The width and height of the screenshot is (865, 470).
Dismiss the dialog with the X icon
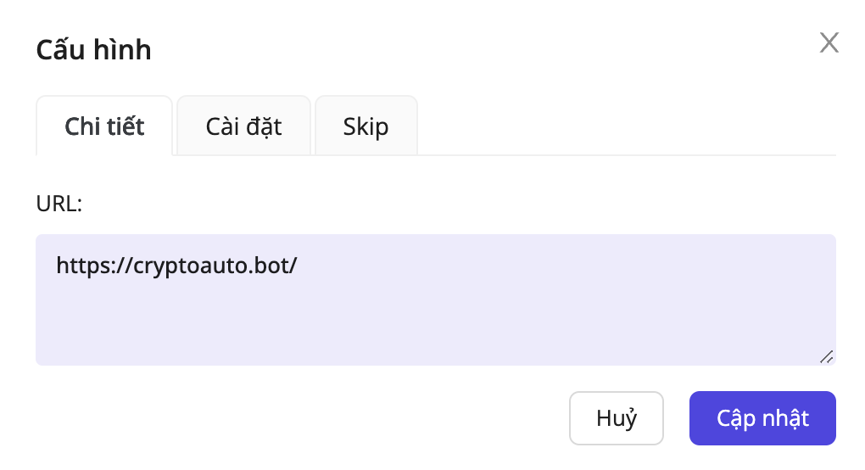point(829,43)
